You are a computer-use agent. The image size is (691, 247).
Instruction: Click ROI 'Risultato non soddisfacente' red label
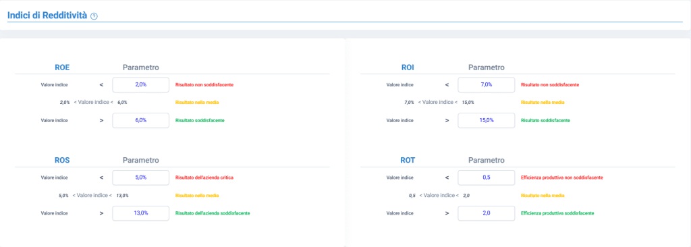coord(550,84)
